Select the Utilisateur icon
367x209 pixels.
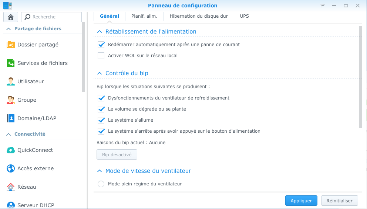pyautogui.click(x=11, y=81)
